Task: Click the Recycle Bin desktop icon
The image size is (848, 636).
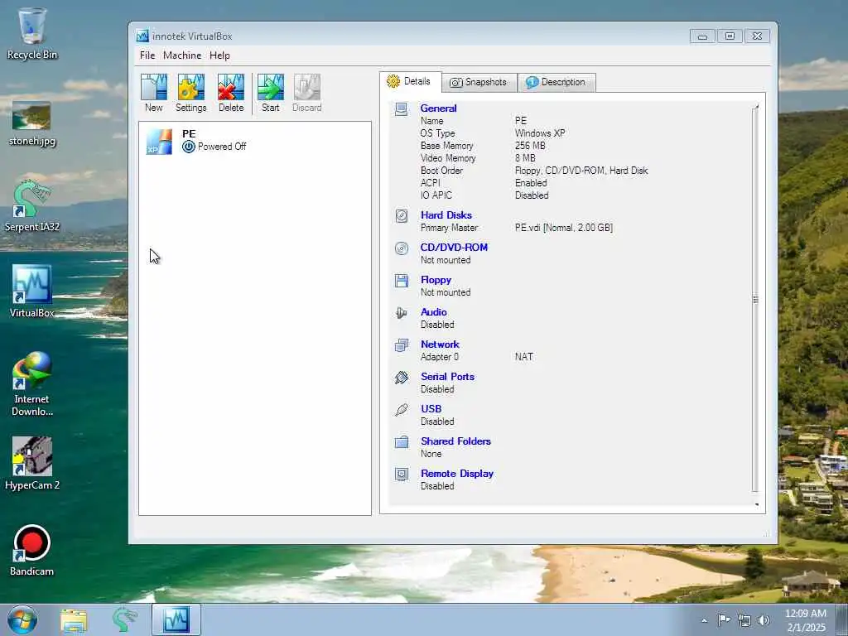Action: [31, 33]
